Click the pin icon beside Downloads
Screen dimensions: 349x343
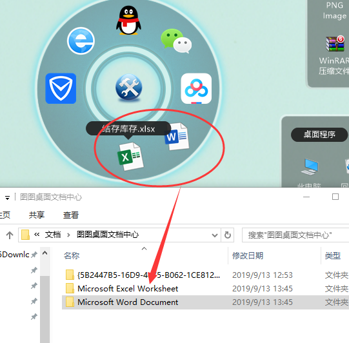tap(34, 255)
